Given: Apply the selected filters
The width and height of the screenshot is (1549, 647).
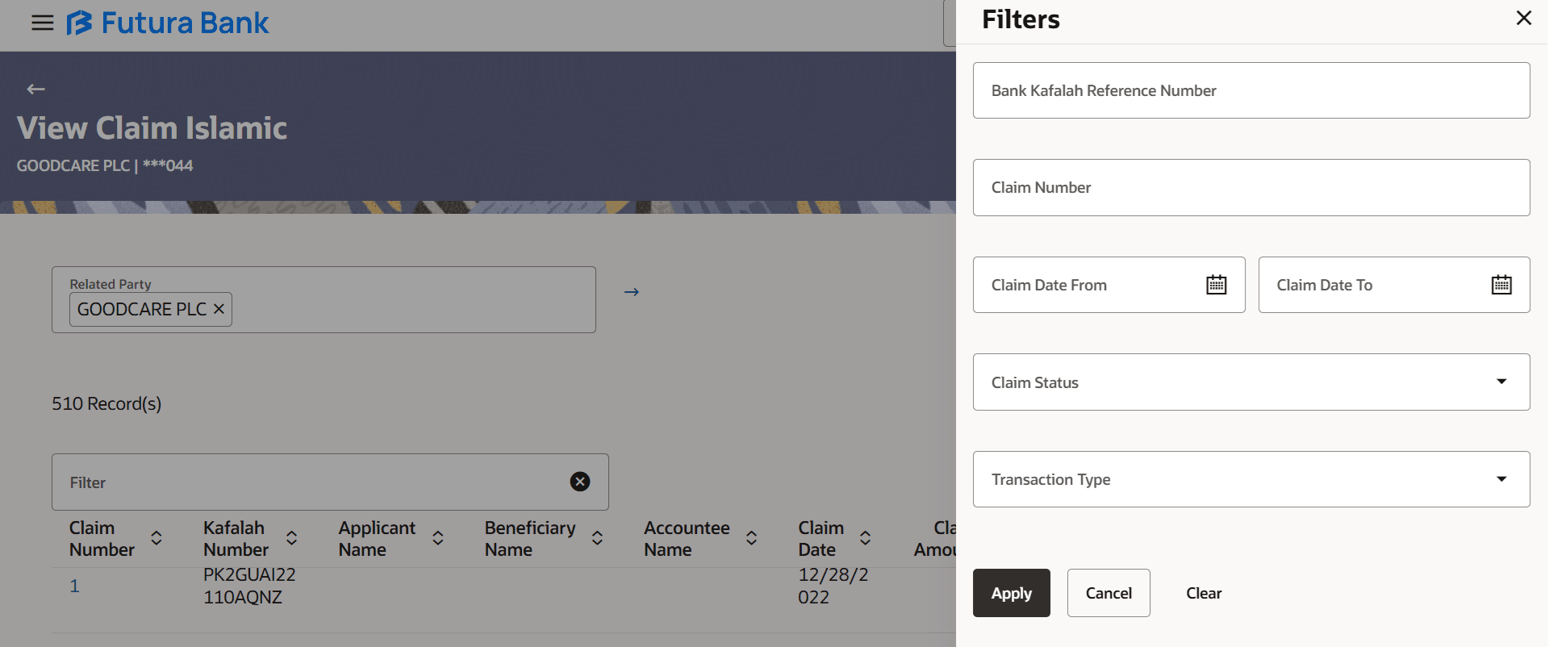Looking at the screenshot, I should (1011, 593).
